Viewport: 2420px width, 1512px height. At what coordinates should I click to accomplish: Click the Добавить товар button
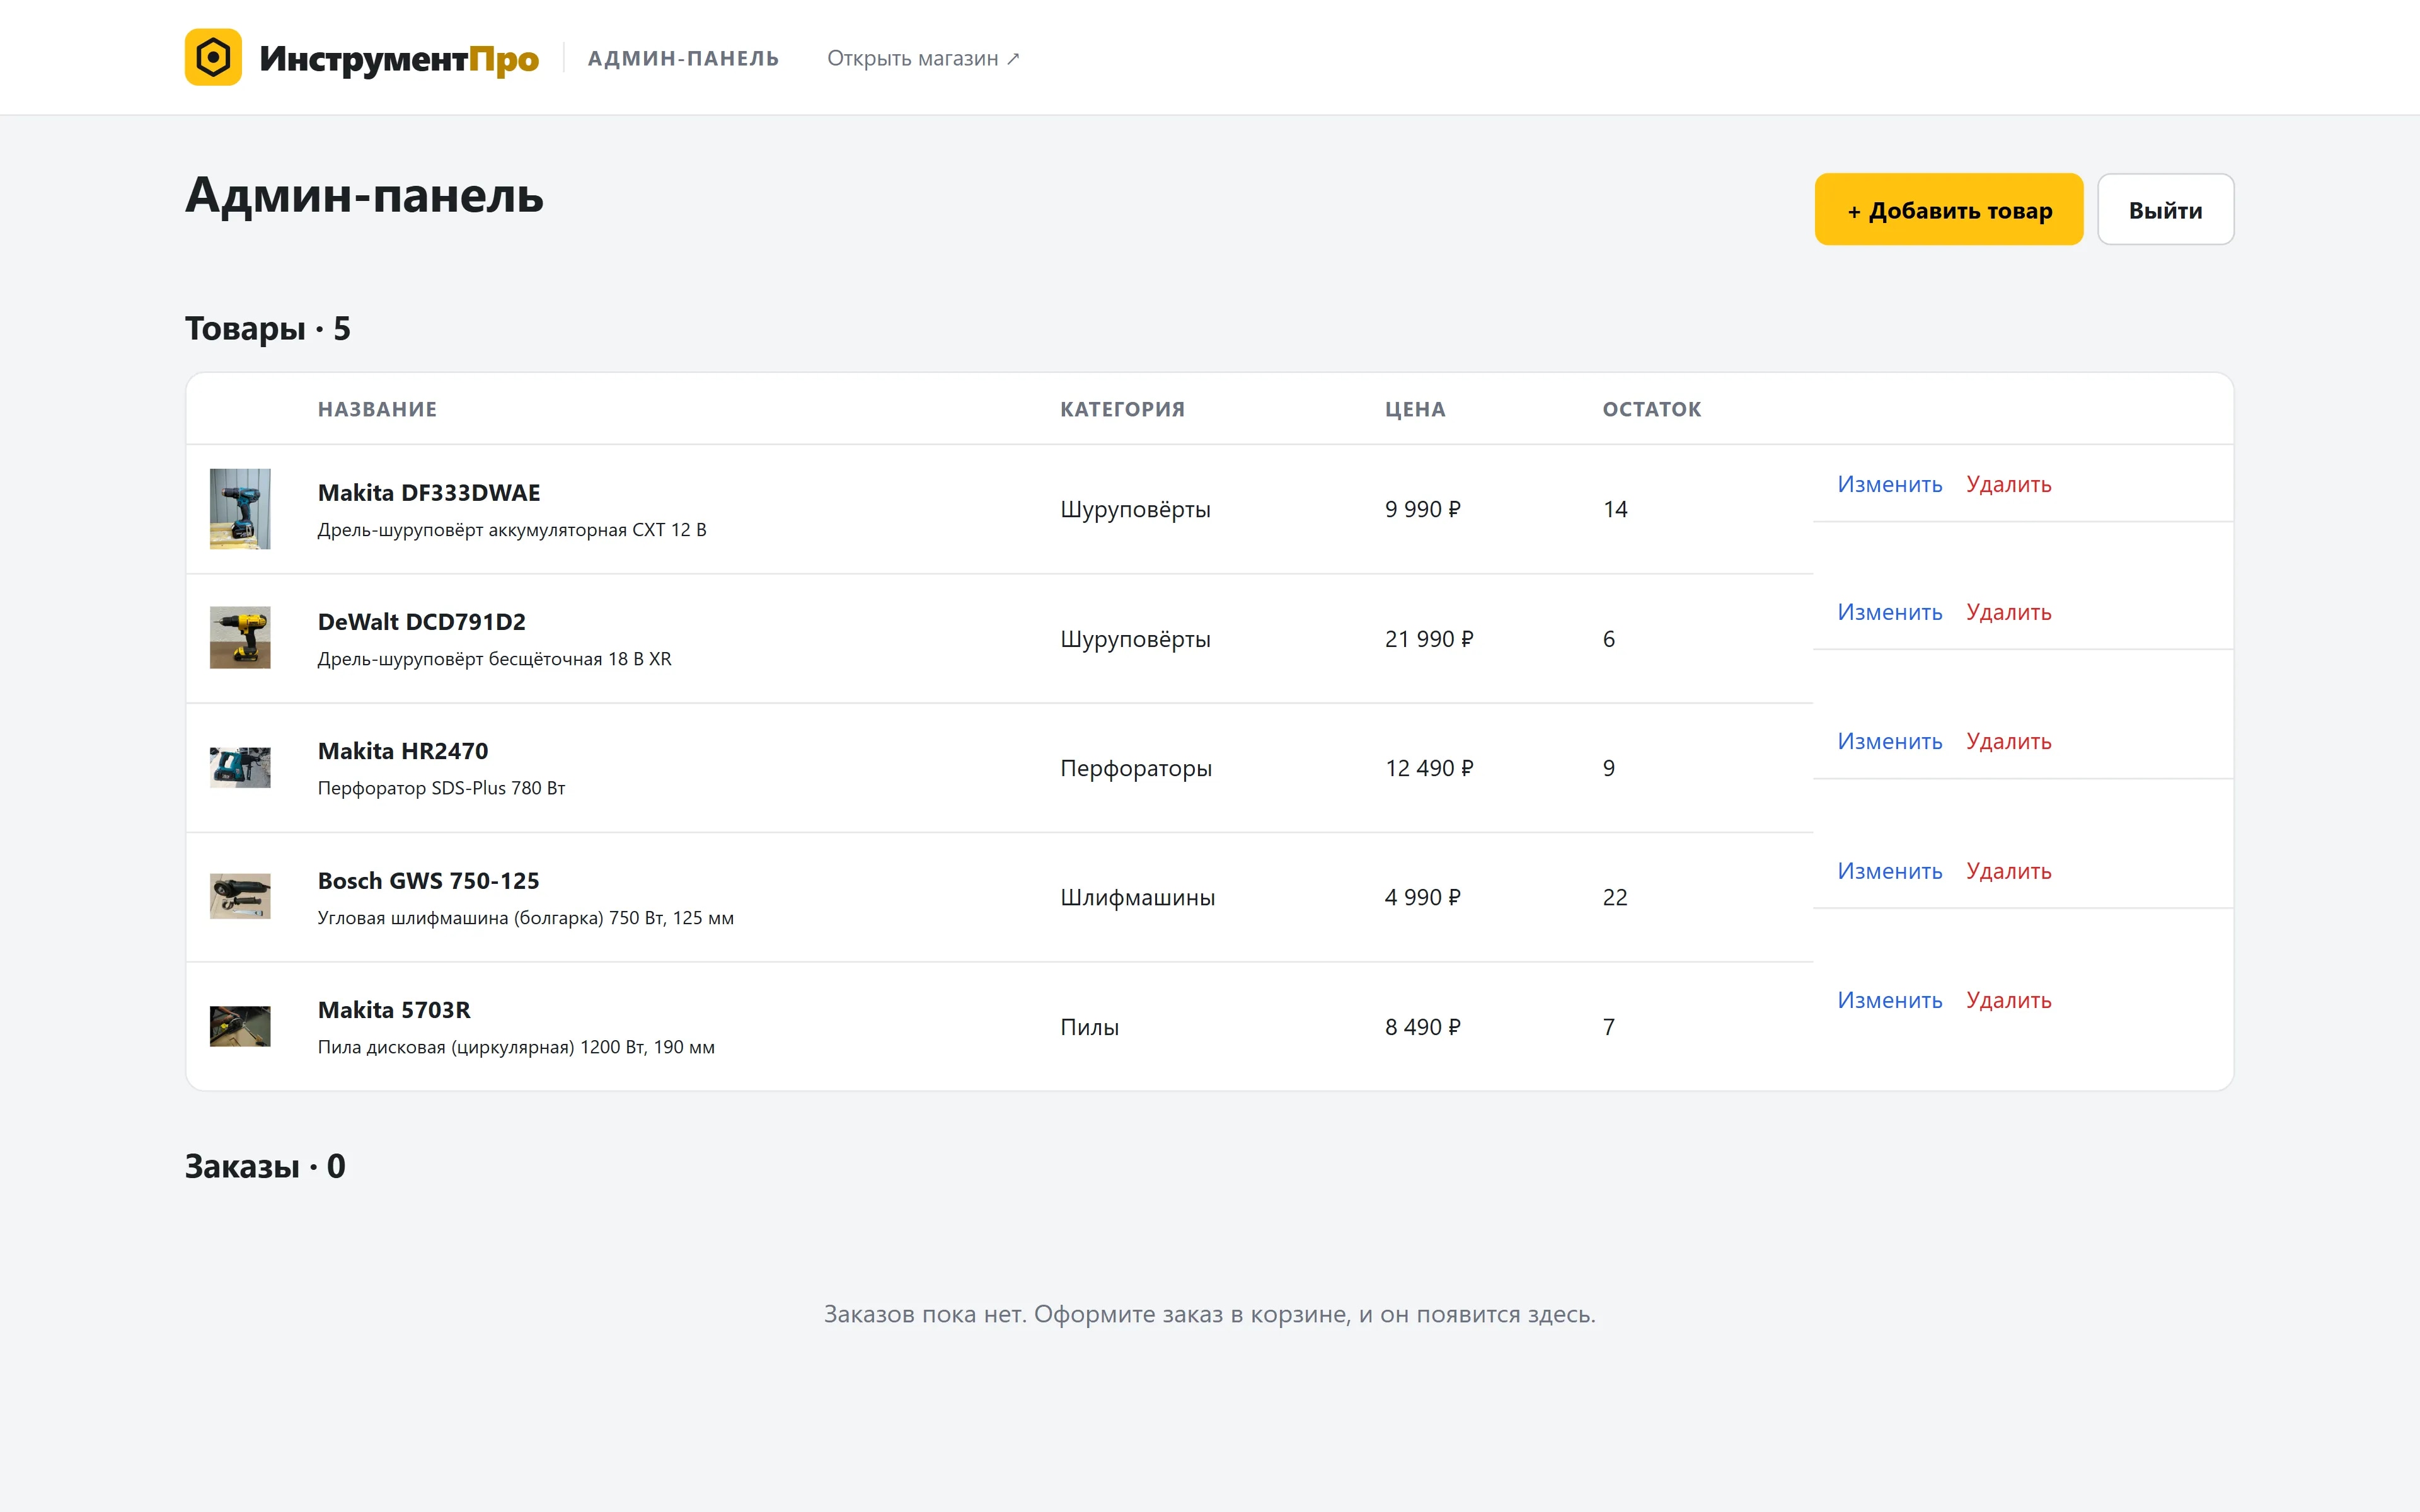(x=1949, y=210)
